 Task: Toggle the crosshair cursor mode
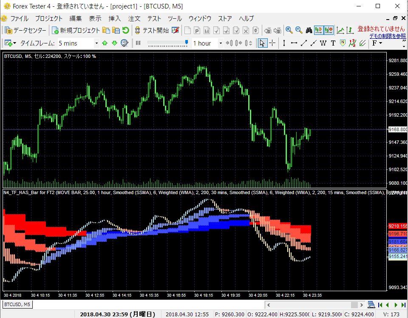tap(272, 43)
